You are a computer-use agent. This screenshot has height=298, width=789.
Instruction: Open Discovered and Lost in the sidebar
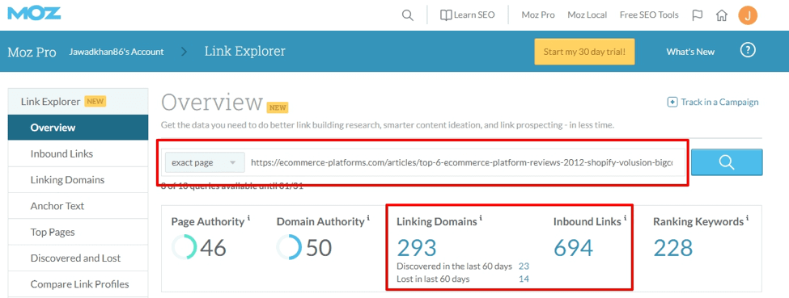click(x=78, y=258)
